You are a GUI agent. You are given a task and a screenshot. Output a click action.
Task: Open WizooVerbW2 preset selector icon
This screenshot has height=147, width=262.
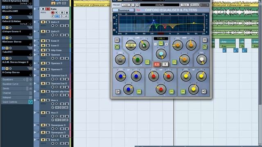point(30,13)
